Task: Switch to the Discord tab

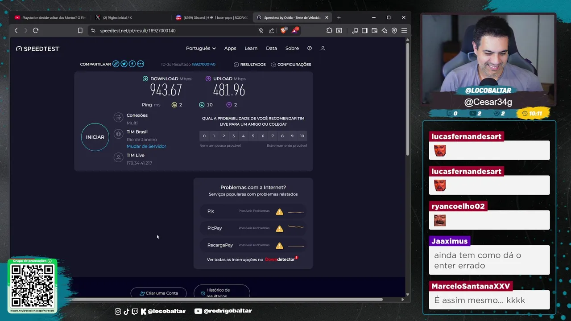Action: (x=212, y=17)
